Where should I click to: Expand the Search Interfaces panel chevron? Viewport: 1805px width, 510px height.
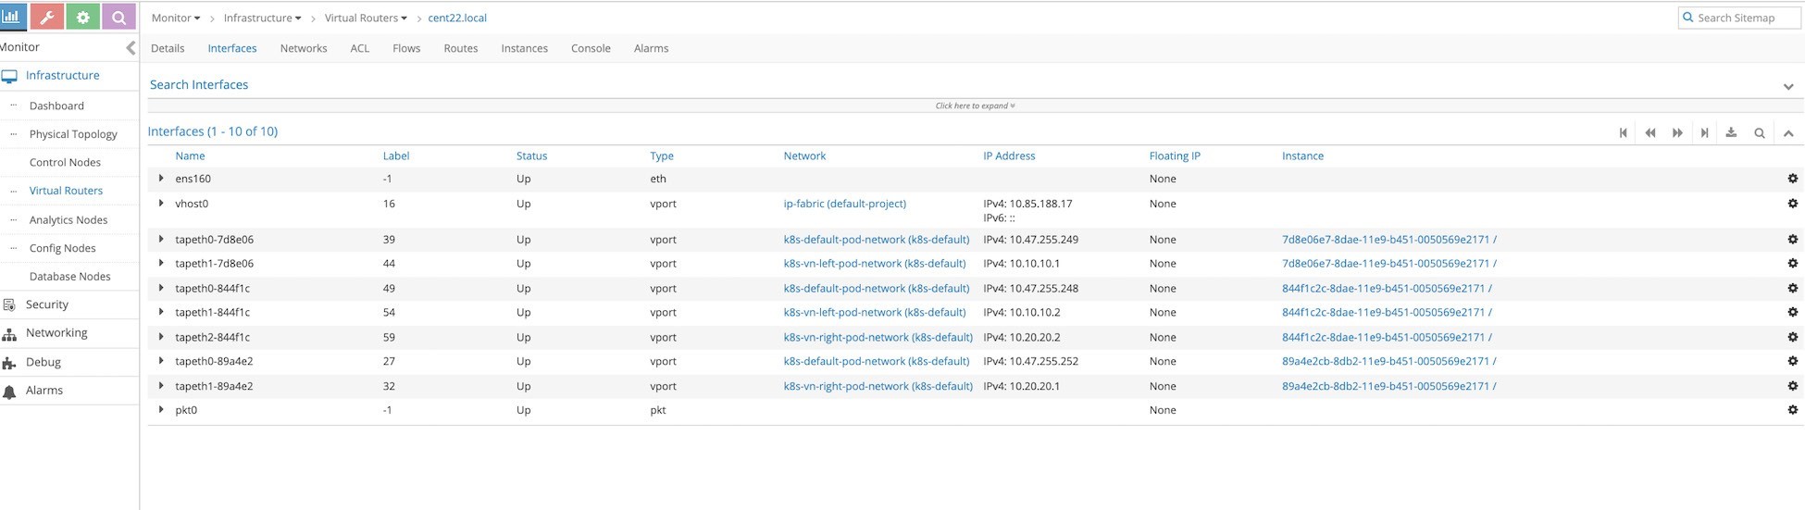point(1788,86)
